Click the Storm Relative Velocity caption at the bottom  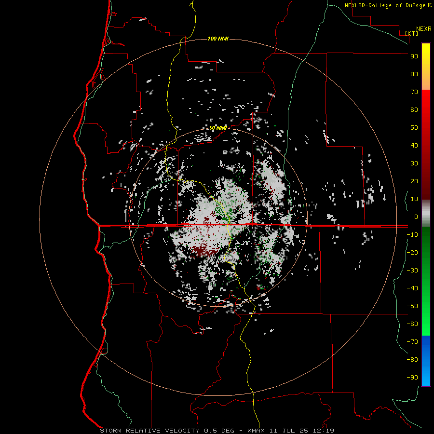(217, 431)
